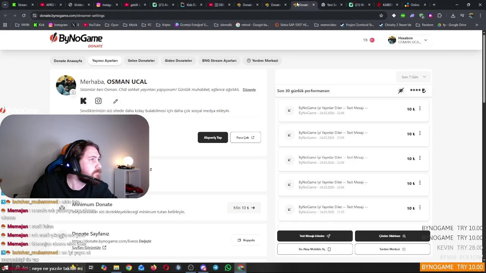
Task: Click the incoming arrow icon of 22:06 donation
Action: click(289, 110)
